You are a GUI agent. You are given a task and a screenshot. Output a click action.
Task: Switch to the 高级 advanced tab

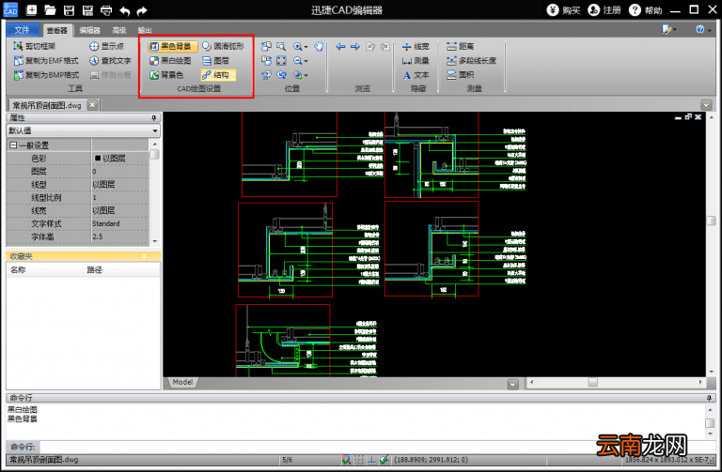click(119, 30)
